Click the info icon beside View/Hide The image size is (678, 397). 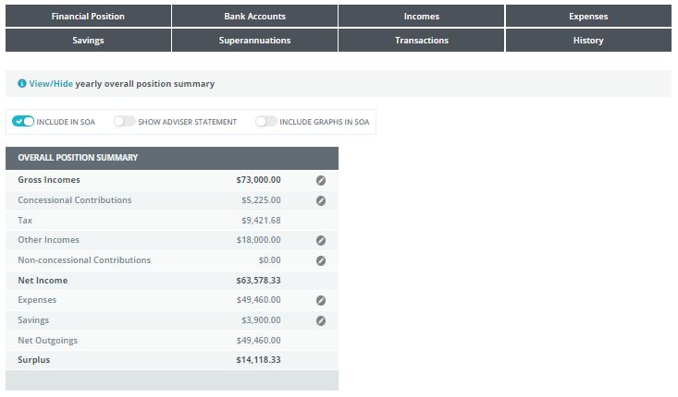(21, 83)
